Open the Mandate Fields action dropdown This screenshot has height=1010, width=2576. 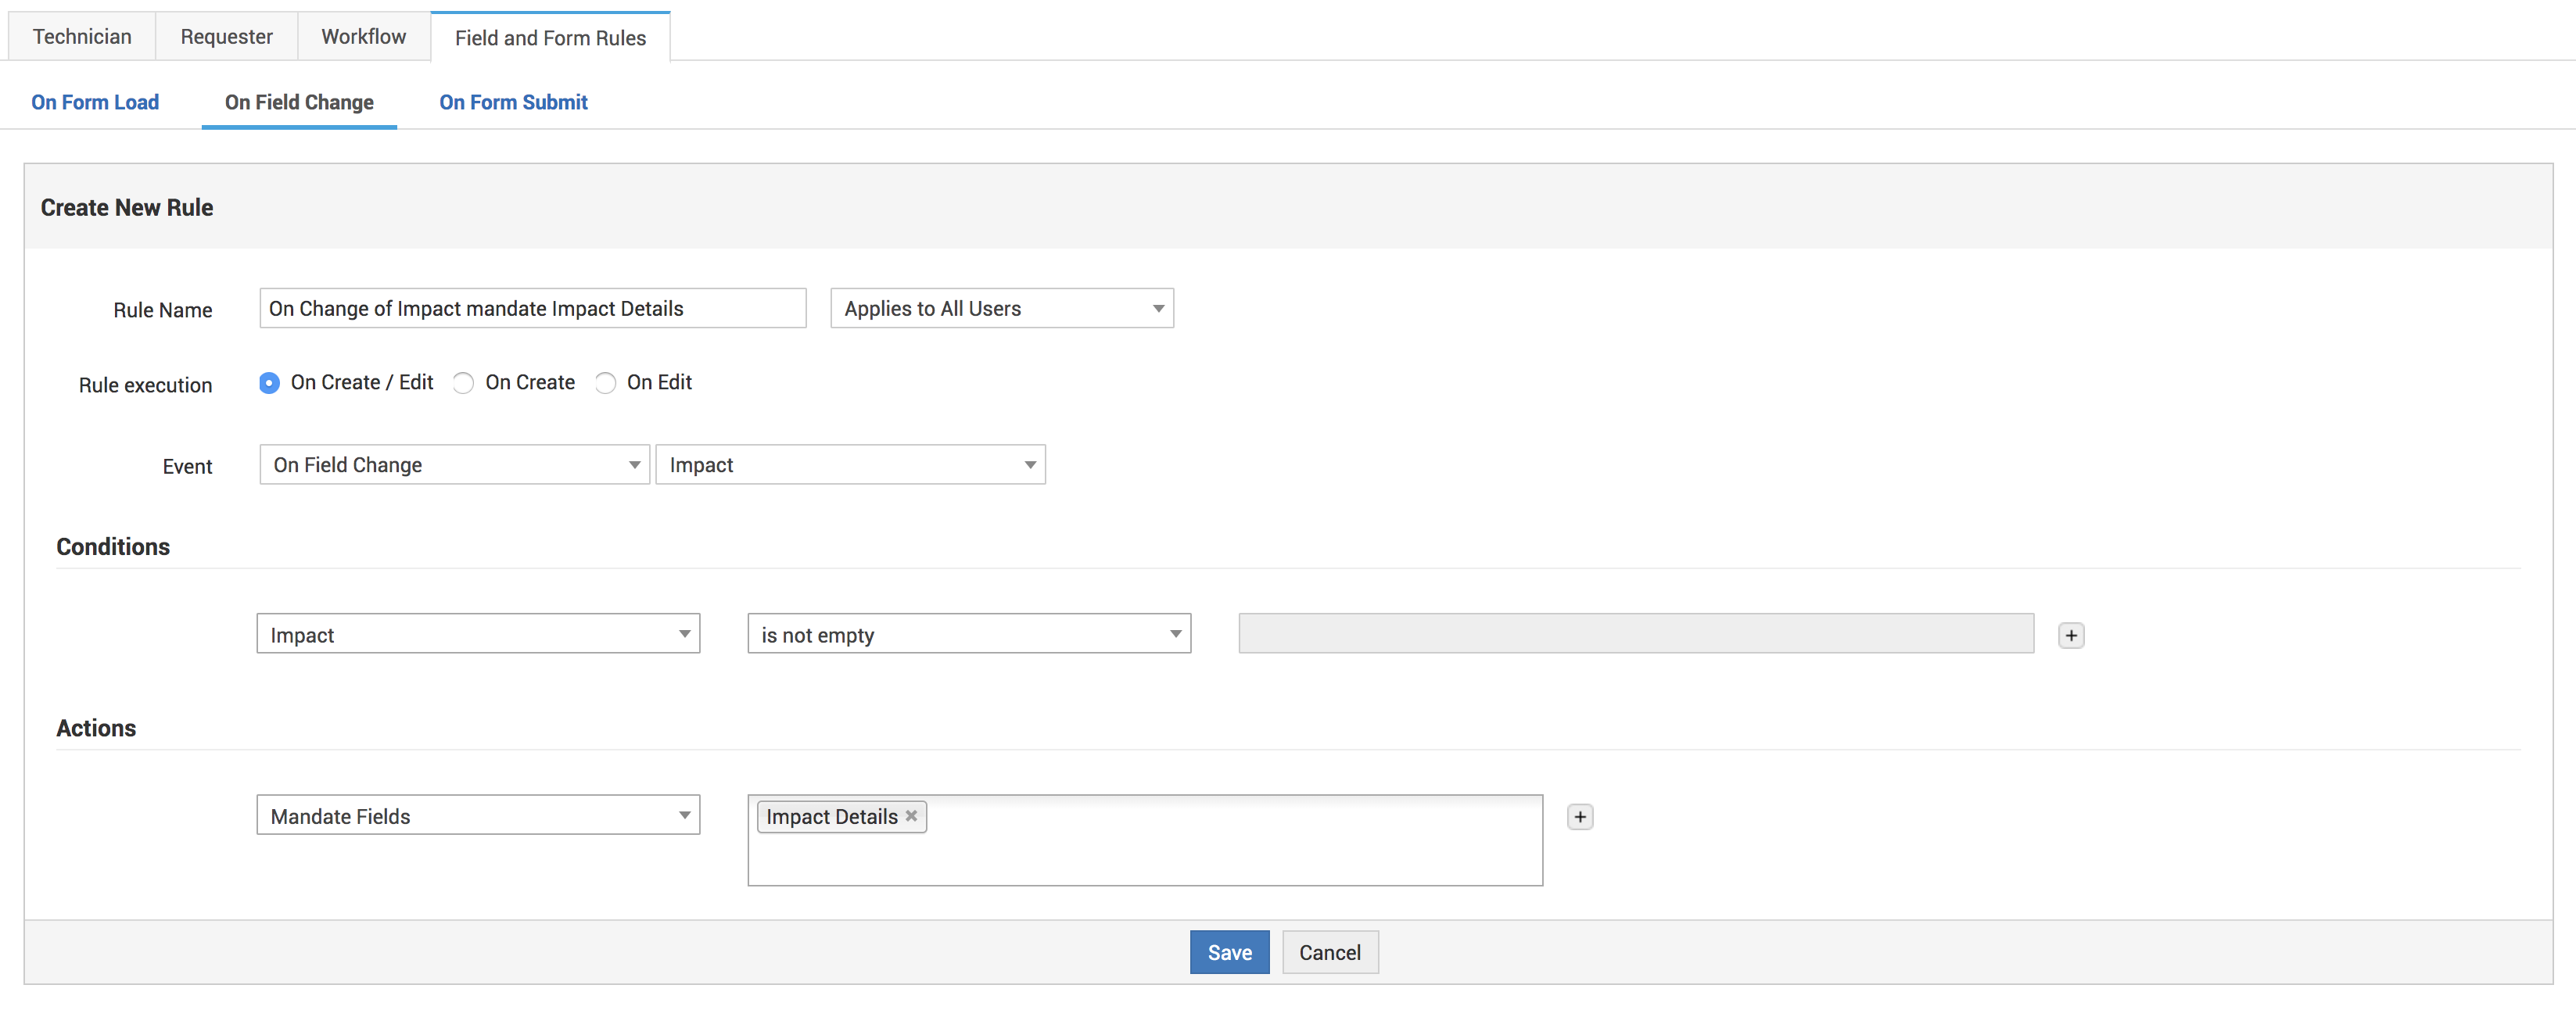coord(478,815)
